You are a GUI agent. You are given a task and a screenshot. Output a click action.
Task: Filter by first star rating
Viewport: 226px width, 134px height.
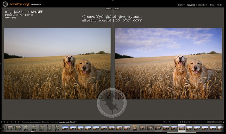click(x=180, y=122)
